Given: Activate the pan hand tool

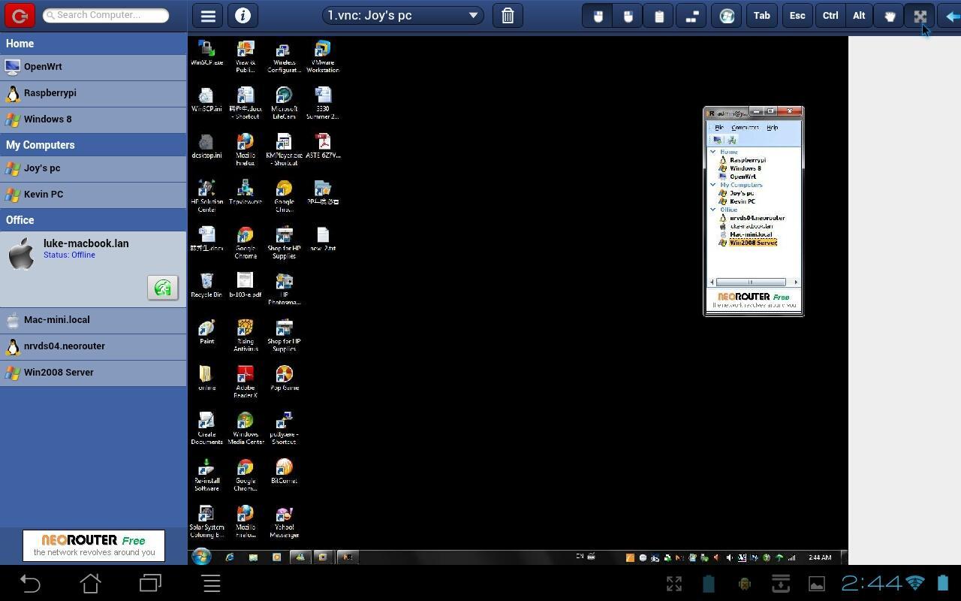Looking at the screenshot, I should (x=889, y=15).
